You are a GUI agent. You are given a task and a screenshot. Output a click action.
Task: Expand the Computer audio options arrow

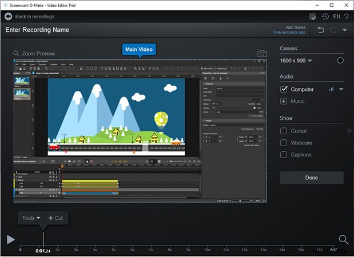341,90
